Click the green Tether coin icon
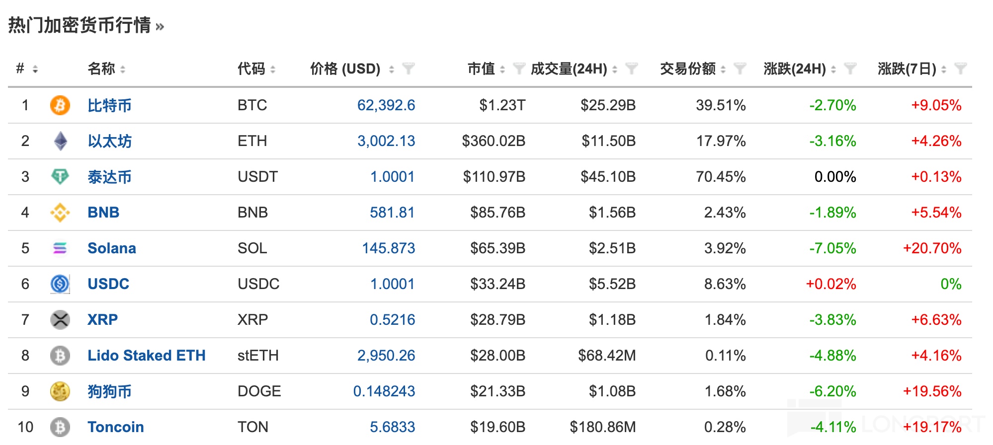Screen dimensions: 993x445 [x=60, y=176]
